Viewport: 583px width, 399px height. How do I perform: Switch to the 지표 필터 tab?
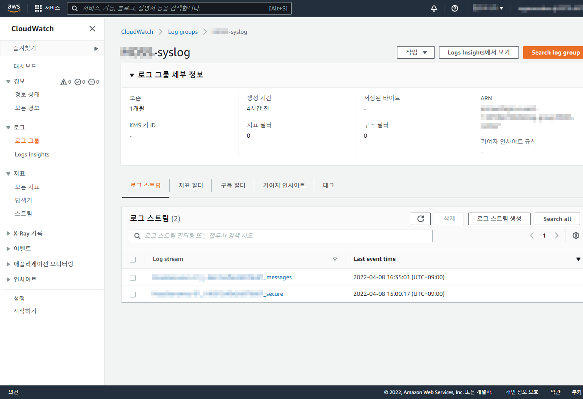pyautogui.click(x=191, y=185)
